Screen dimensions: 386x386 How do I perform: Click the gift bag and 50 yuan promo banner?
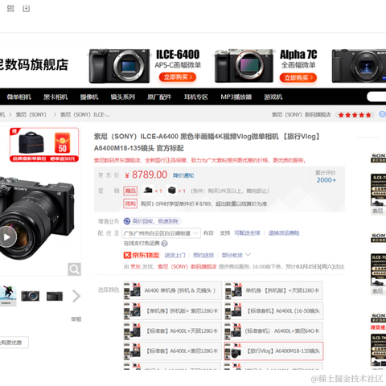[44, 145]
